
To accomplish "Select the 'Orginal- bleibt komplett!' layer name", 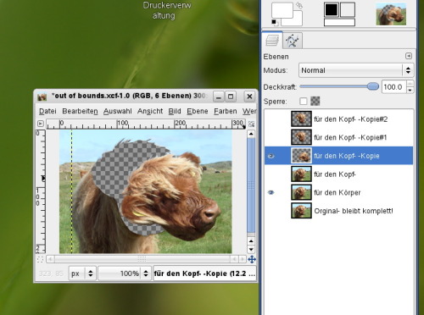I will 354,211.
